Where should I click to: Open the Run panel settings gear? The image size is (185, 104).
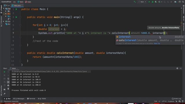[x=177, y=68]
